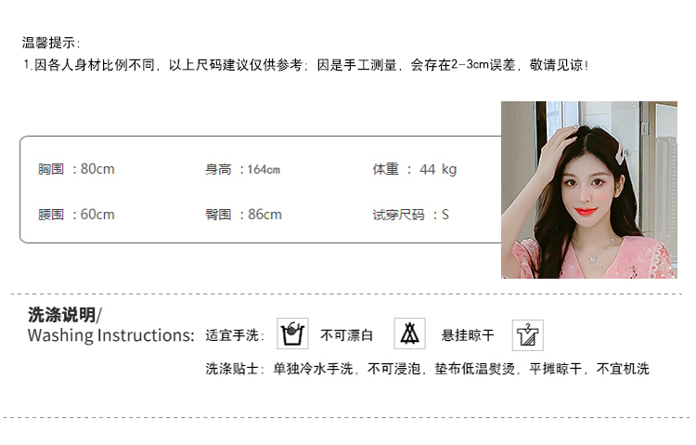Click the 身高 164cm text
Screen dimensions: 696x445
(242, 169)
